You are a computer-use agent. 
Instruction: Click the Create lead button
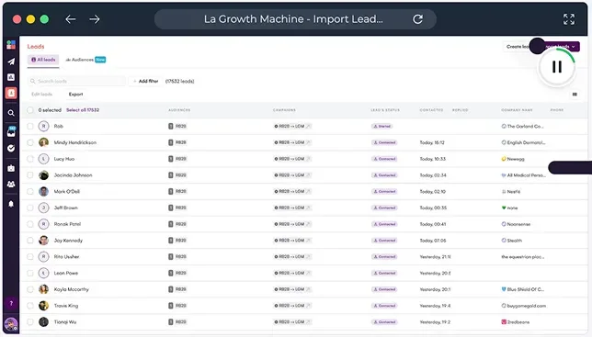click(518, 47)
